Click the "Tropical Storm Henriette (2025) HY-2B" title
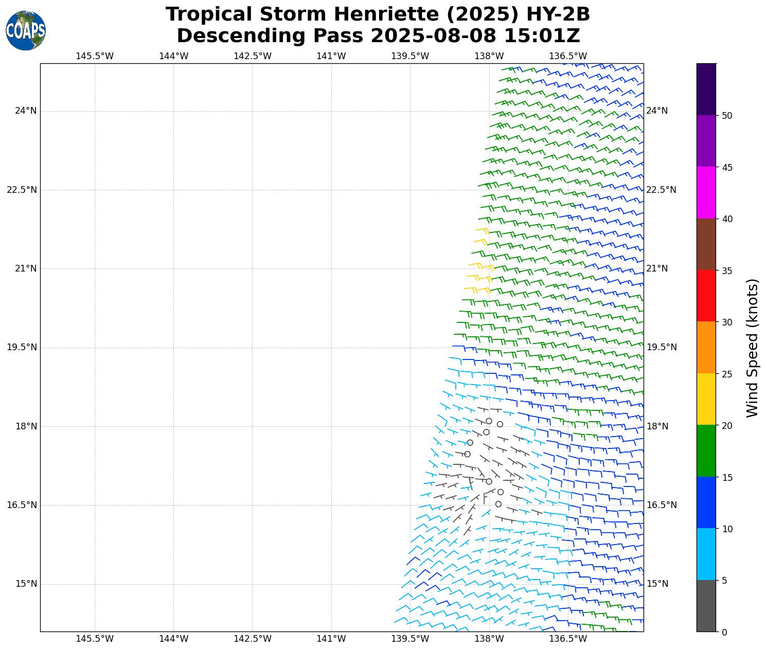Screen dimensions: 767x650 point(378,14)
